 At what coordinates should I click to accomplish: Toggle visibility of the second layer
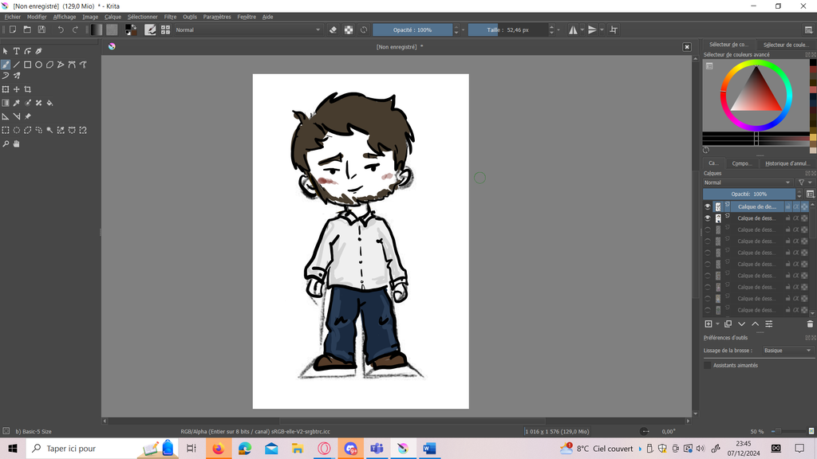point(707,218)
